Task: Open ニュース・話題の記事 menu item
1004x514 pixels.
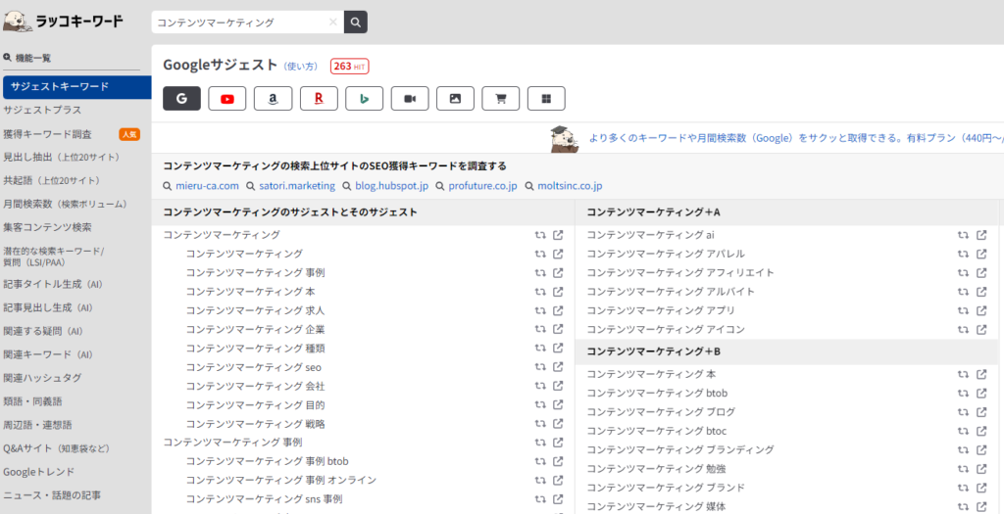Action: [x=52, y=494]
